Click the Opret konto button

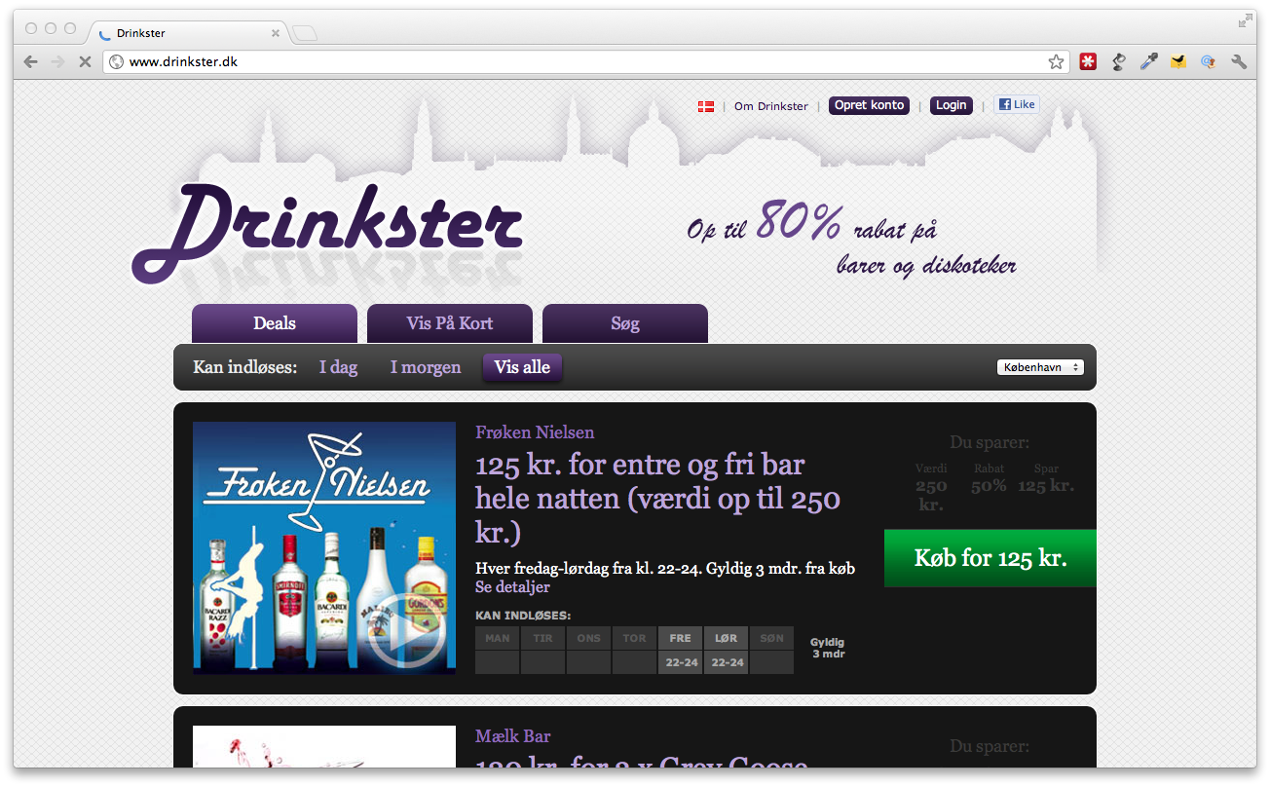pyautogui.click(x=869, y=105)
